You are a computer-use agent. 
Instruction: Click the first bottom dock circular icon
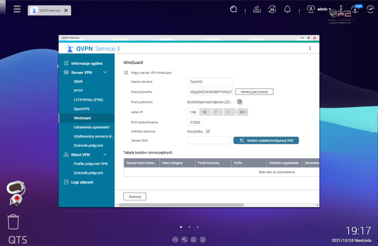pyautogui.click(x=175, y=239)
